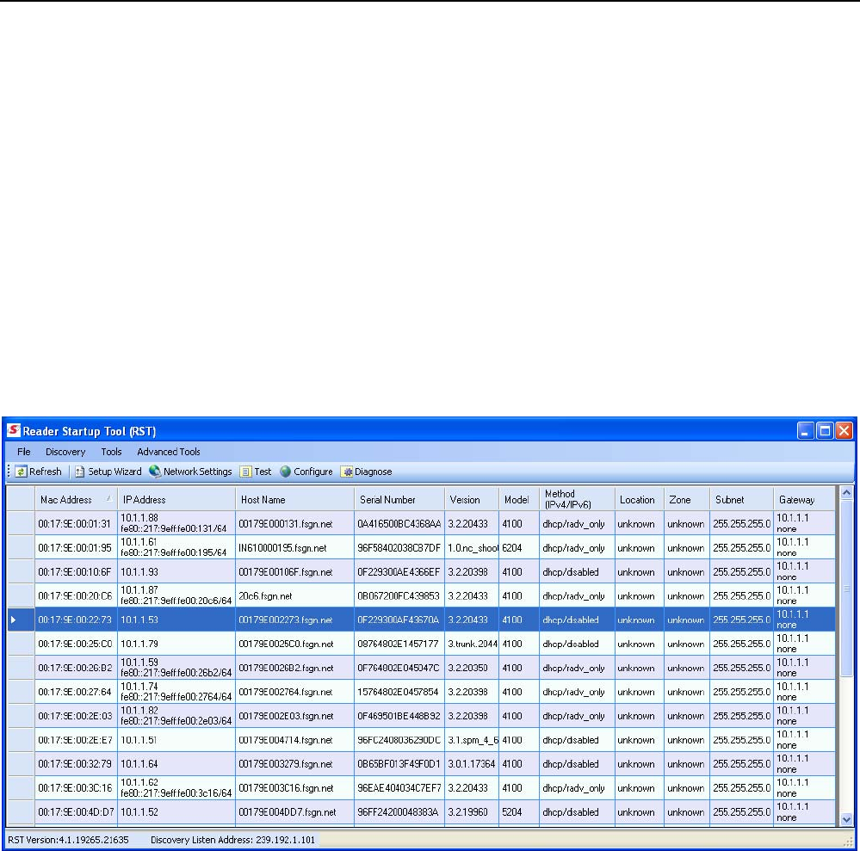
Task: Open the Discovery menu
Action: click(65, 452)
